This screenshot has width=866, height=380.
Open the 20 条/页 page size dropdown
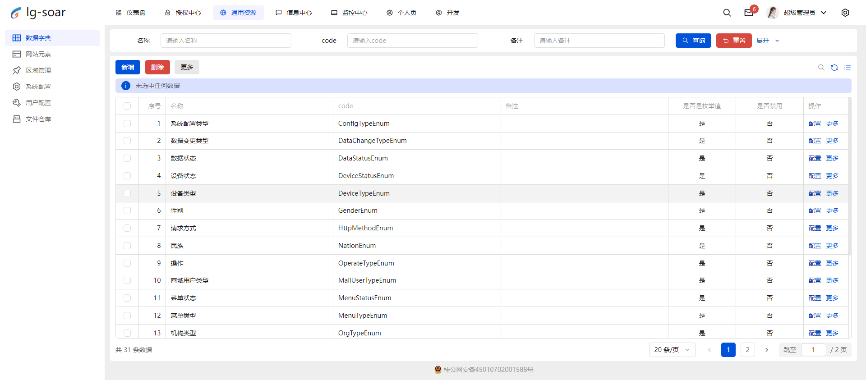pos(672,350)
